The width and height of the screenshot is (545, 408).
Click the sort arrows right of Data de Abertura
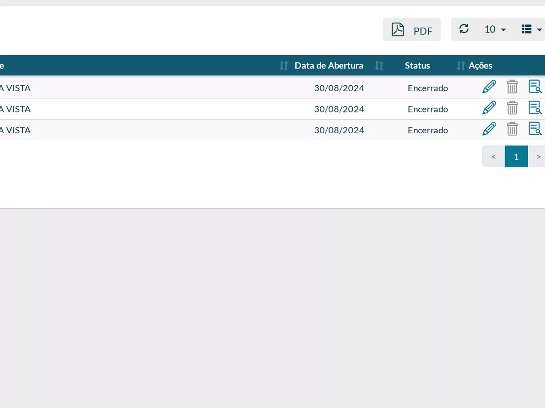pos(379,66)
